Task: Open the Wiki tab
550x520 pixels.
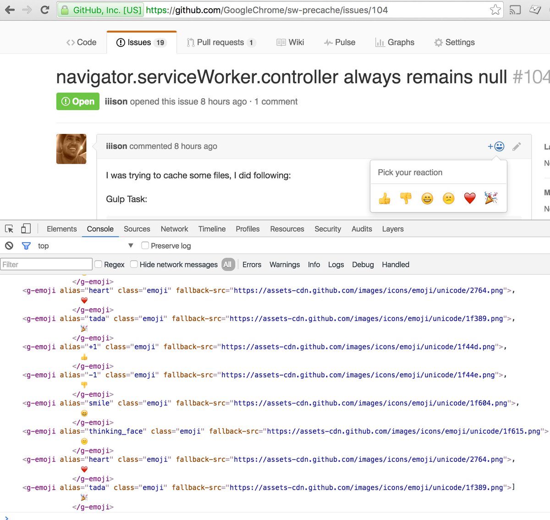Action: 291,42
